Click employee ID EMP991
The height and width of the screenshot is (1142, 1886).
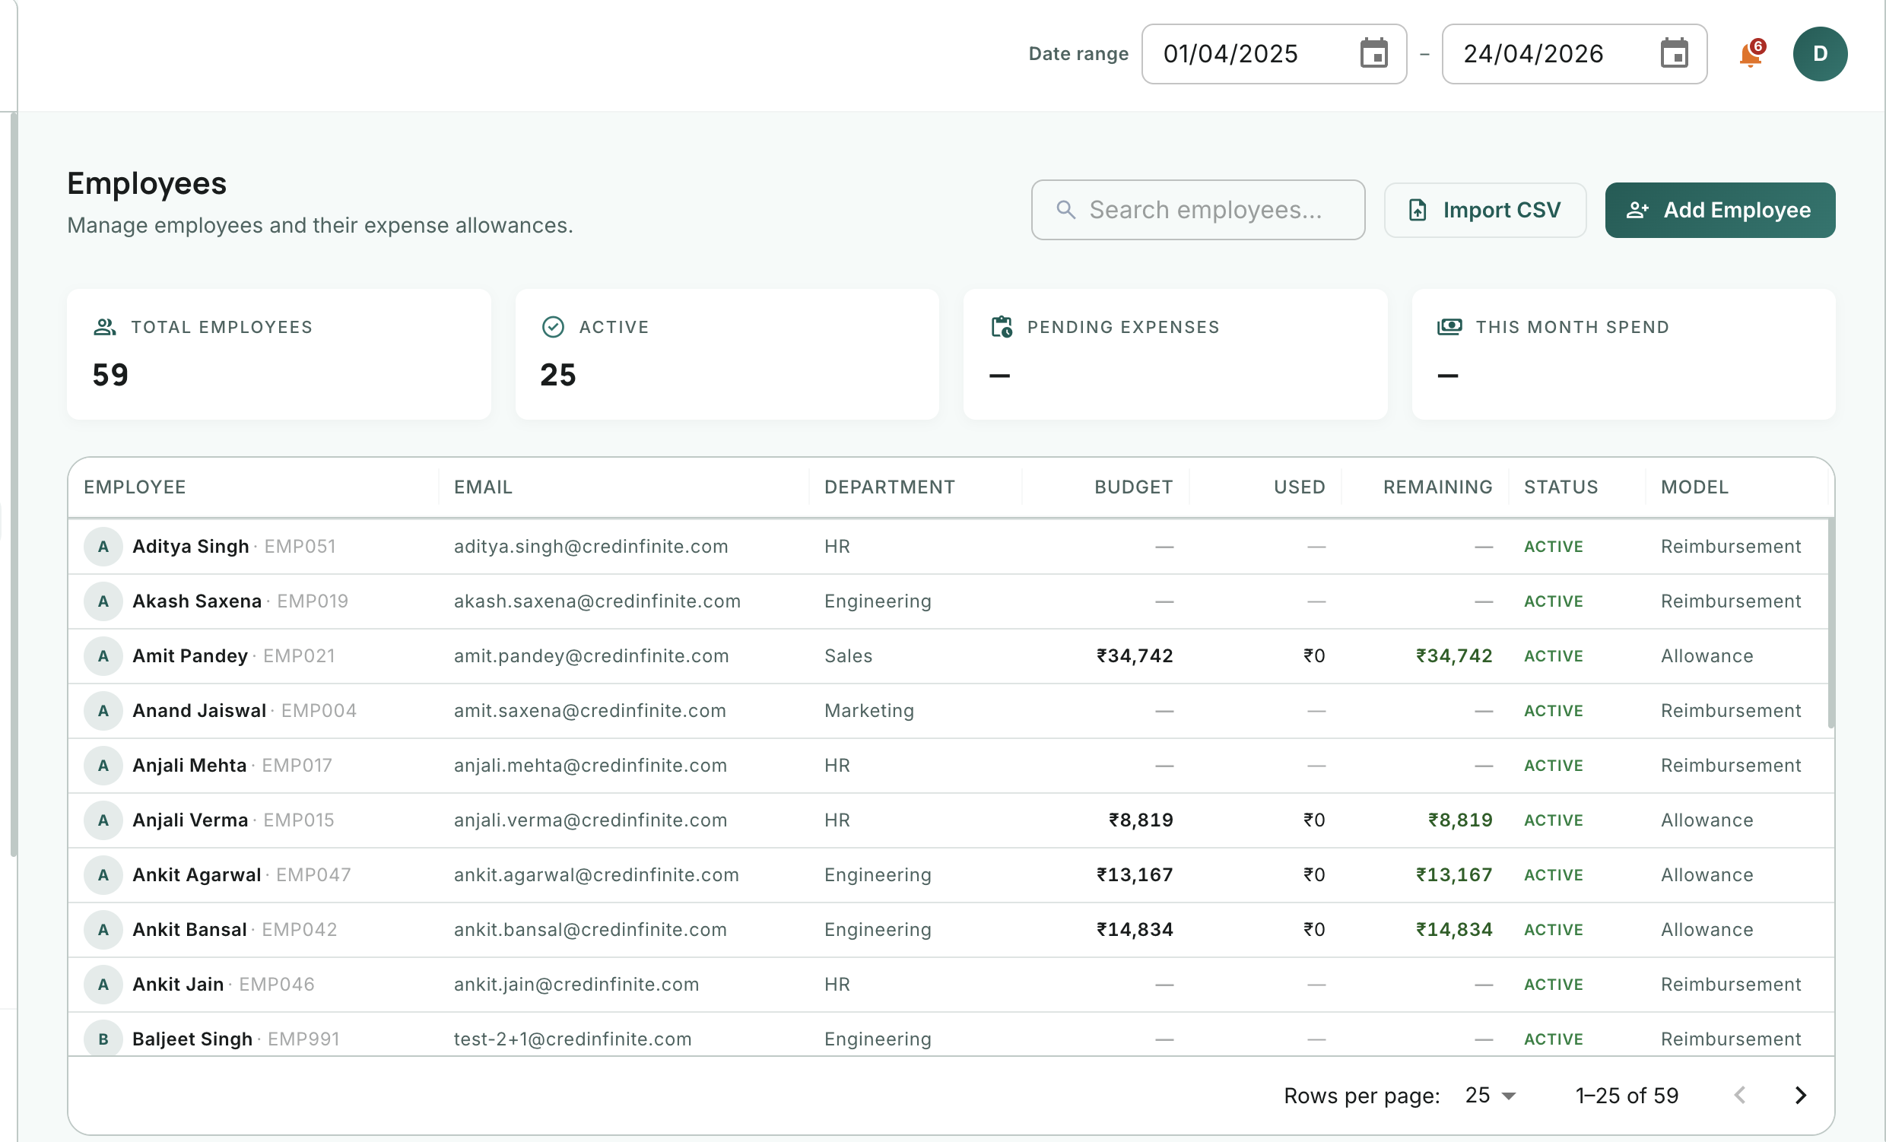click(x=303, y=1039)
